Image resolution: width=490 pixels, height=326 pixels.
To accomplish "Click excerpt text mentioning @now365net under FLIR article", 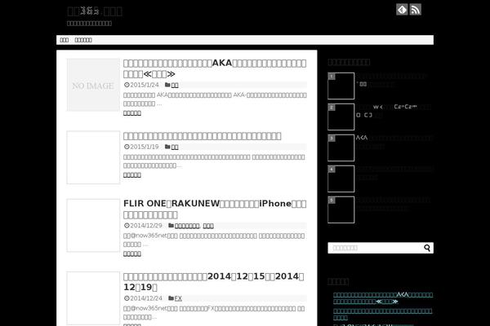I will 214,240.
